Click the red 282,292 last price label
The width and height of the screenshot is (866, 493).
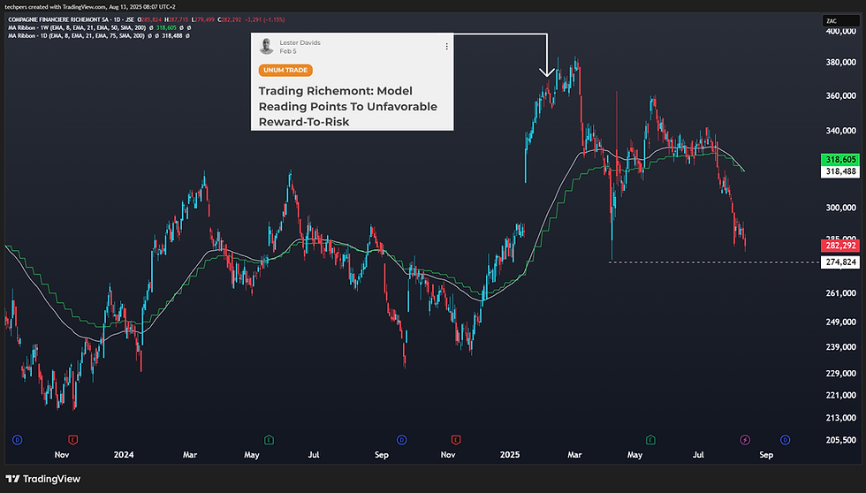pos(840,246)
